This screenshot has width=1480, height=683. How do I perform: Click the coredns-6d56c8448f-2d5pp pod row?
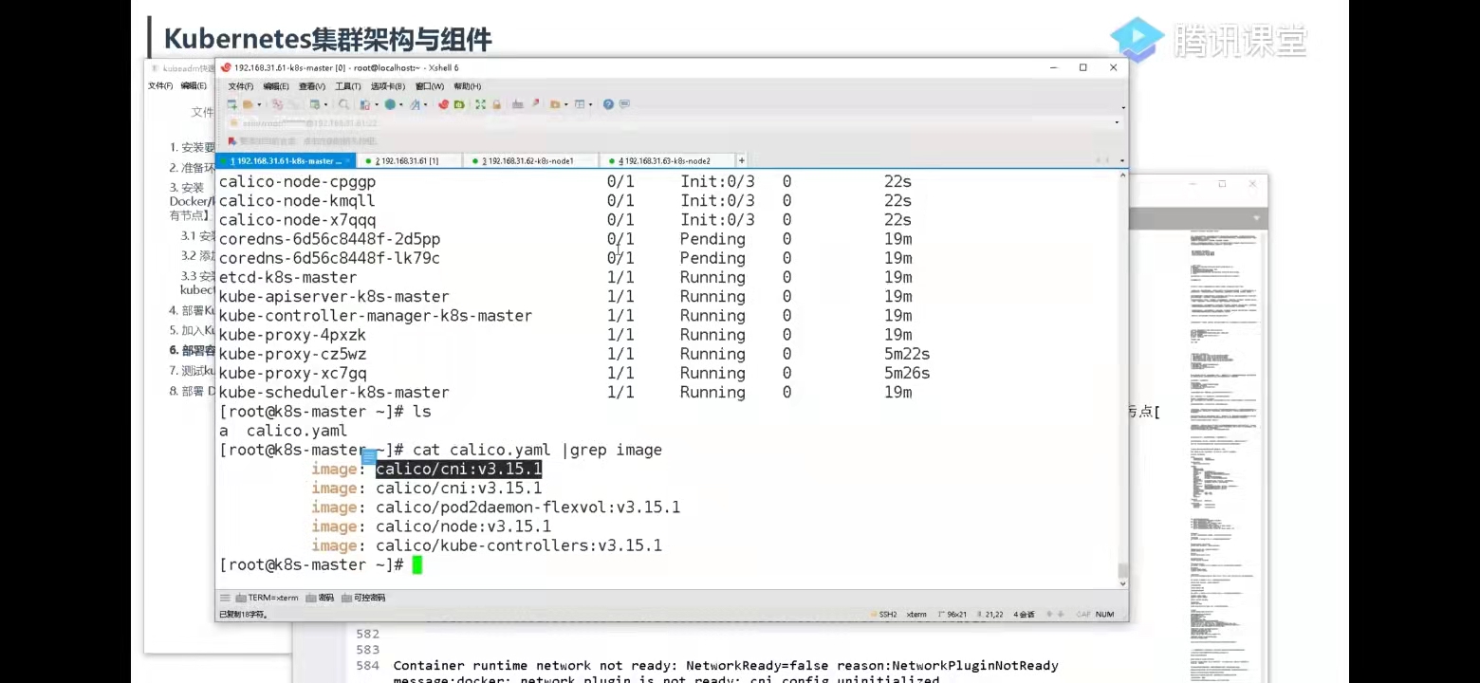point(565,239)
